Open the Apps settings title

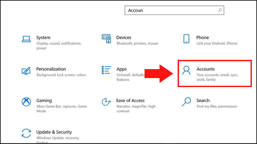pyautogui.click(x=122, y=69)
